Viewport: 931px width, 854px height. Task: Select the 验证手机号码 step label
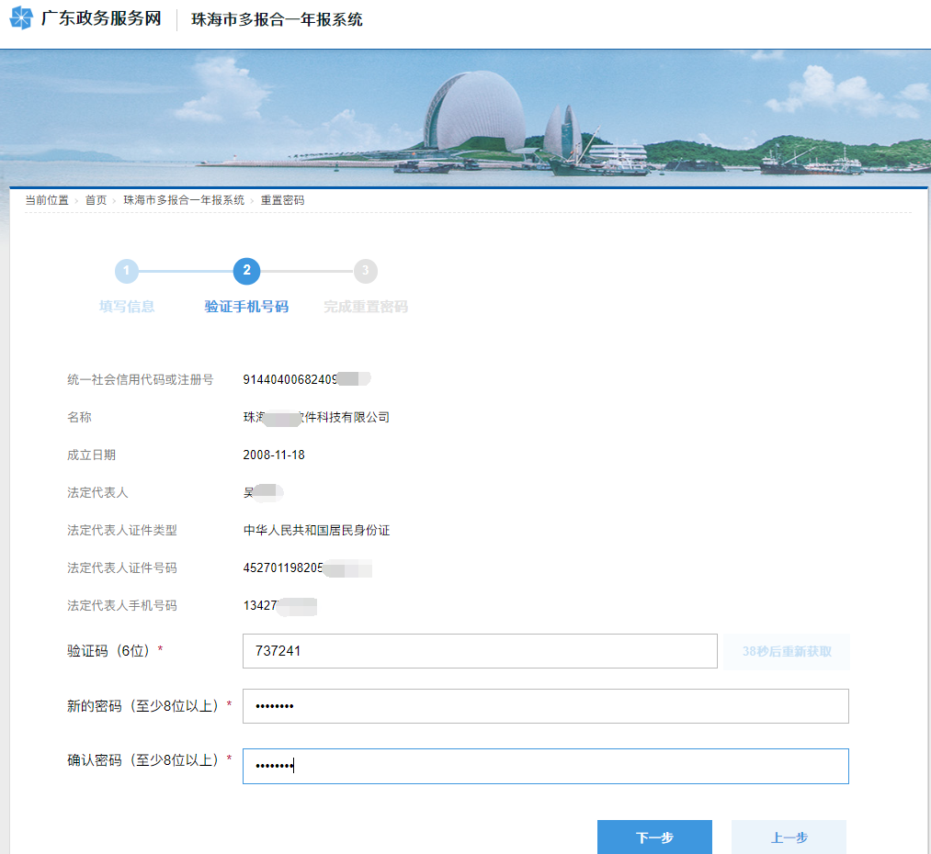point(246,307)
